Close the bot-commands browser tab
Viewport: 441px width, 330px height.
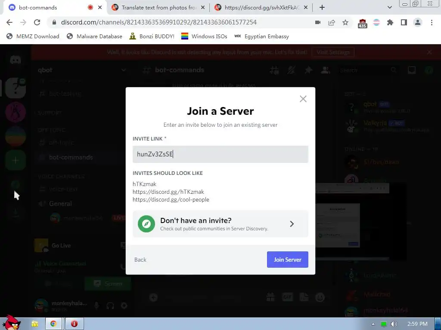pyautogui.click(x=100, y=8)
